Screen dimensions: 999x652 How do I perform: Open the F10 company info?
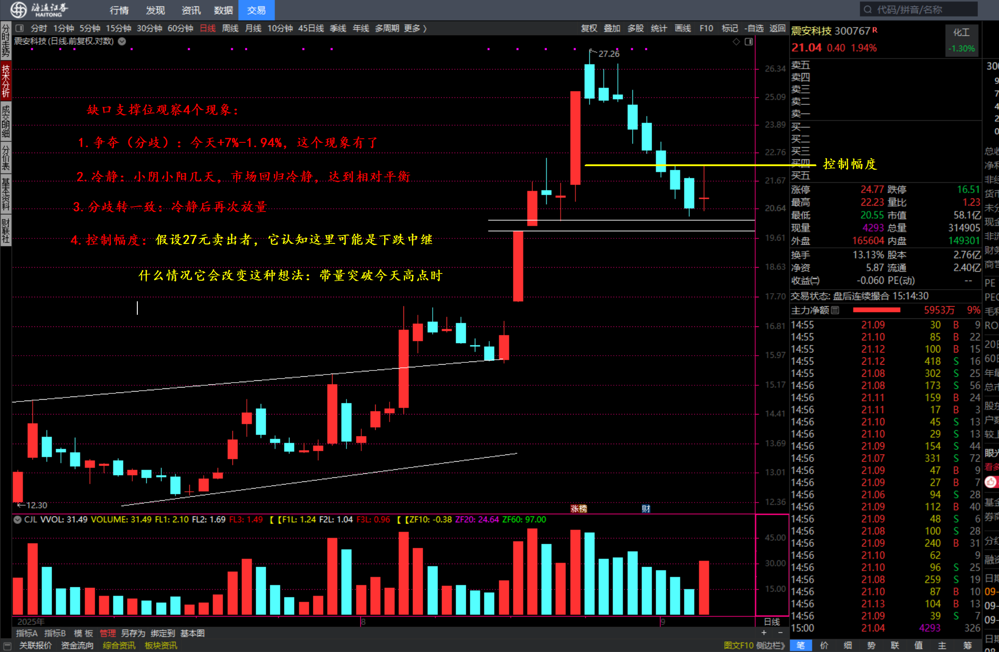706,28
